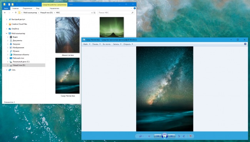Click Alessio Lin.heic file name label

point(68,55)
